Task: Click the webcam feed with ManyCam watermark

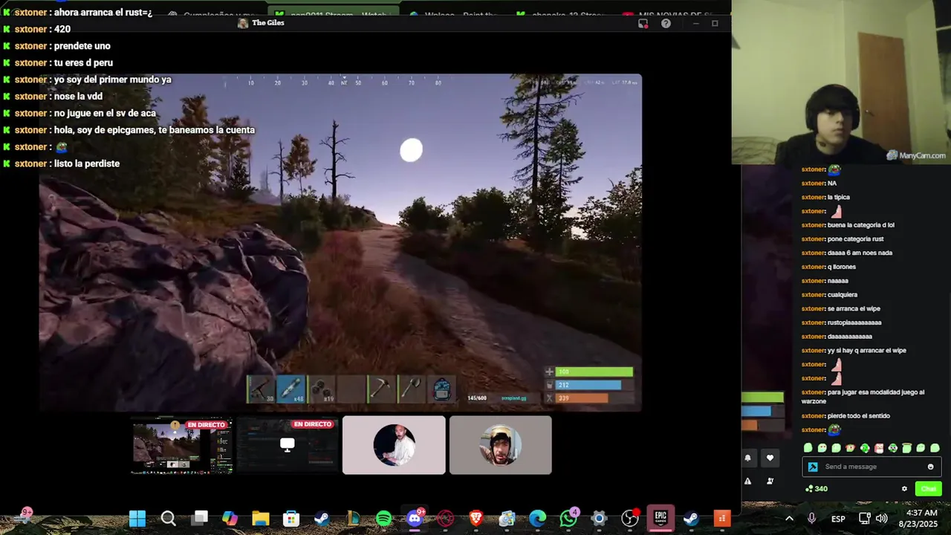Action: coord(841,82)
